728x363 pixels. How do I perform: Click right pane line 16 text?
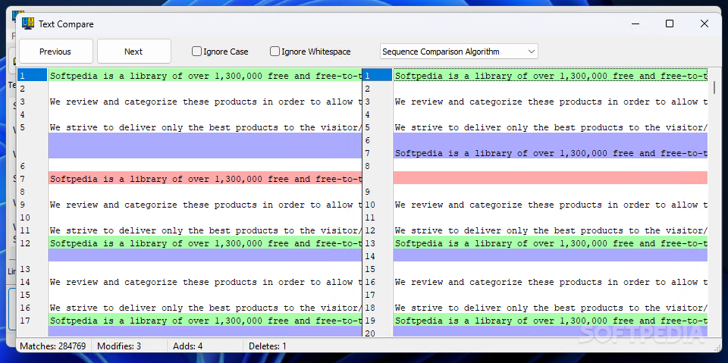[551, 282]
